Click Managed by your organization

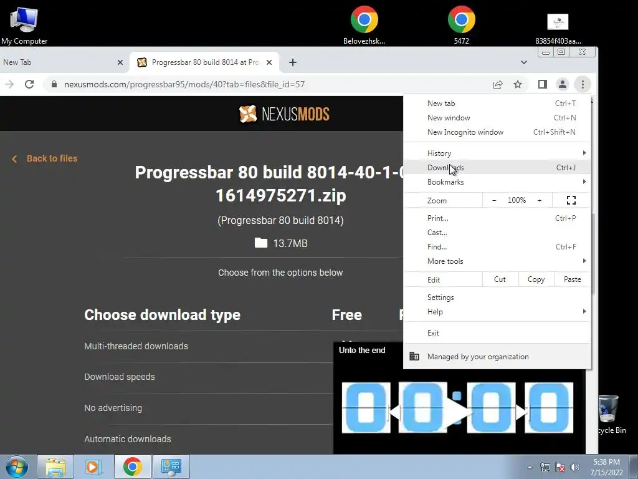497,356
